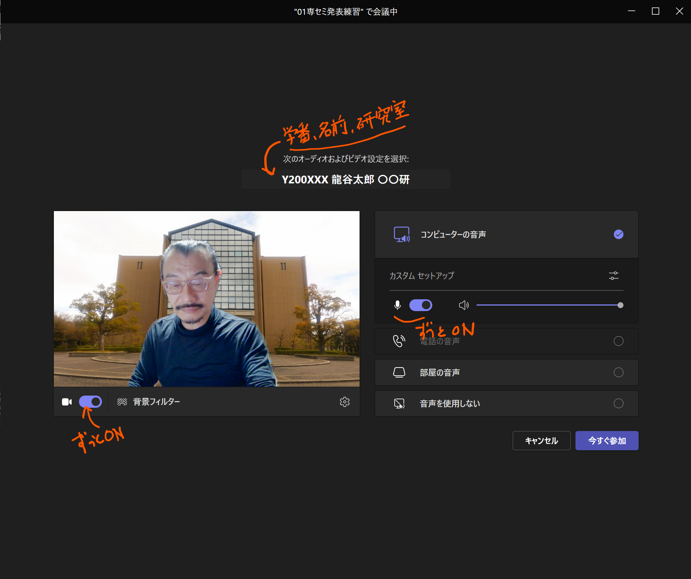
Task: Select the 音声を使用しない radio button
Action: pos(619,403)
